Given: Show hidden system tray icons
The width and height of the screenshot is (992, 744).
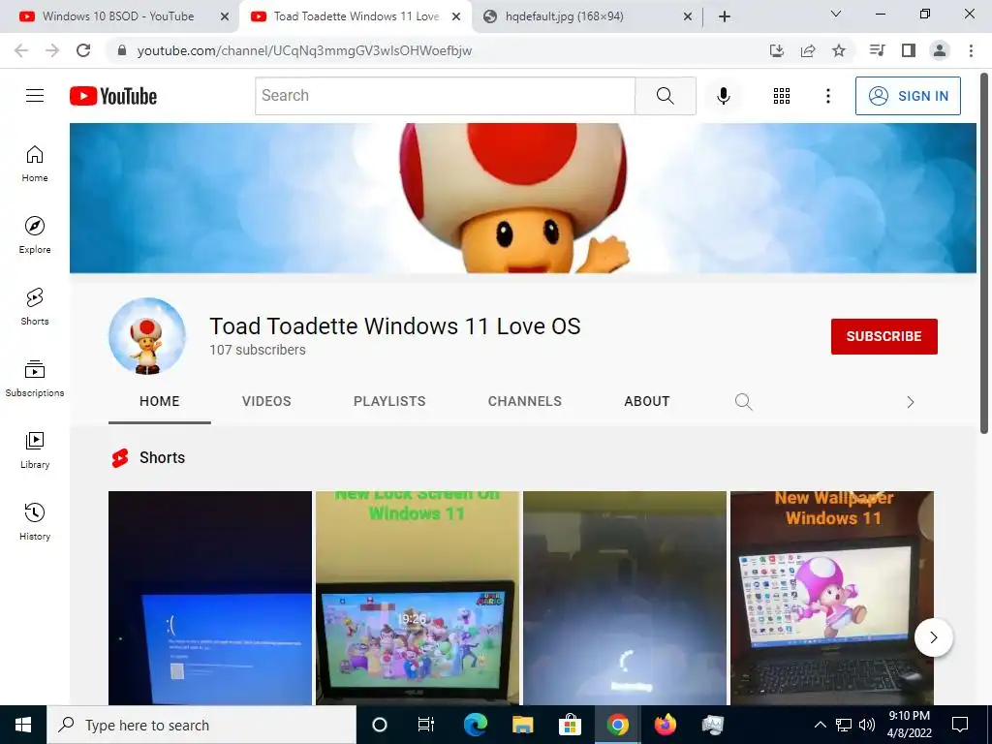Looking at the screenshot, I should (820, 725).
